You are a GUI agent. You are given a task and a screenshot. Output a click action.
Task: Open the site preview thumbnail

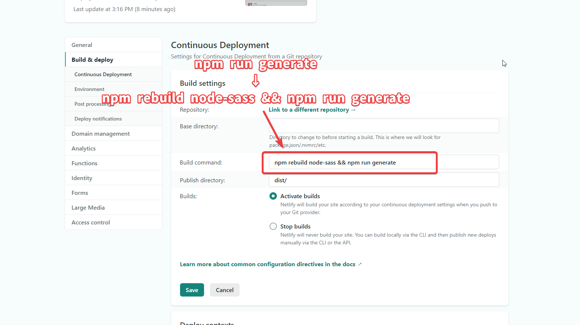point(276,3)
